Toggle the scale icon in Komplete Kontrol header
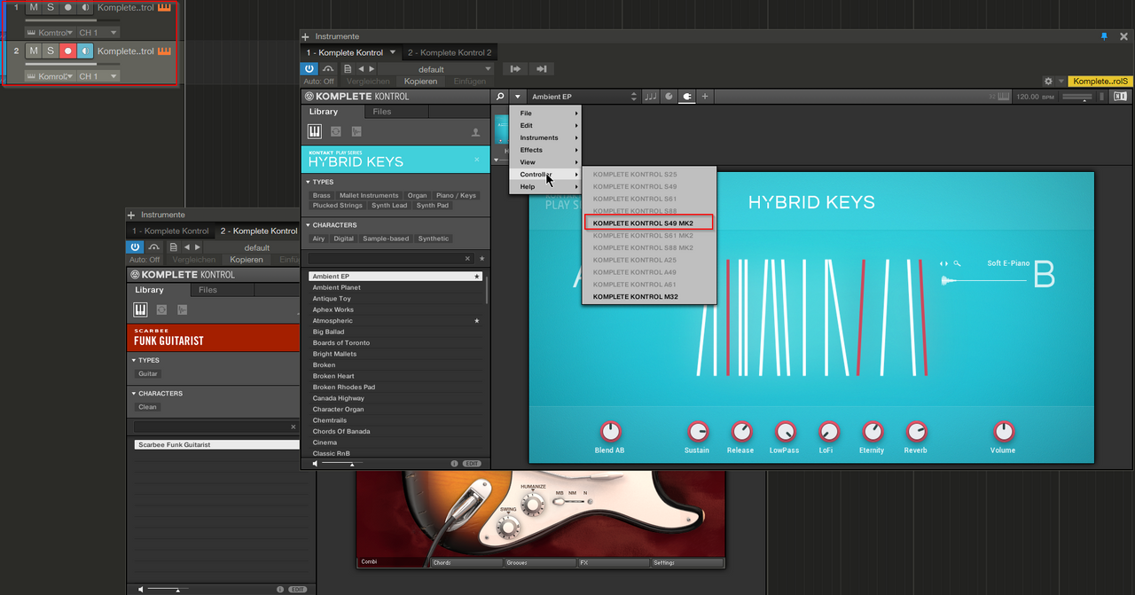 click(669, 97)
